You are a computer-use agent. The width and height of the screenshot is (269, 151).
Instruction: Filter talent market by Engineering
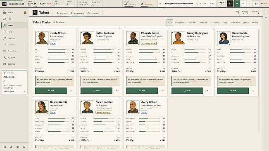180,23
